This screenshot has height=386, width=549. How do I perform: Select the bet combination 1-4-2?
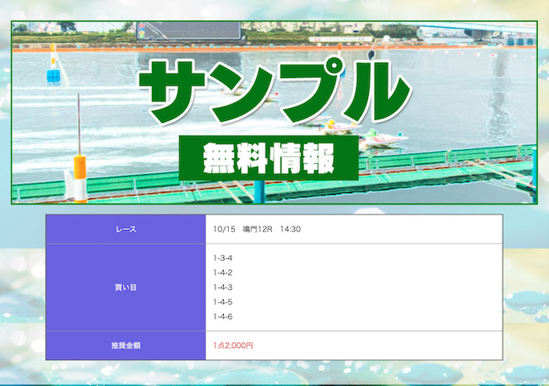223,273
